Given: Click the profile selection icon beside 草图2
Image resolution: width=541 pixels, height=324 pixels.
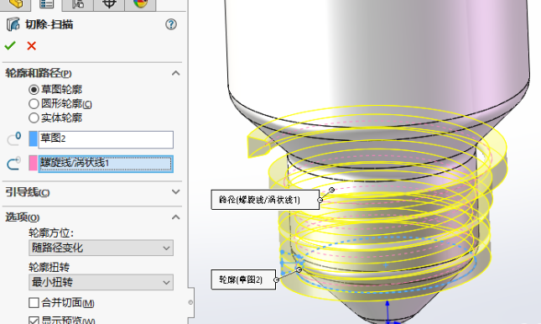Looking at the screenshot, I should pyautogui.click(x=14, y=138).
